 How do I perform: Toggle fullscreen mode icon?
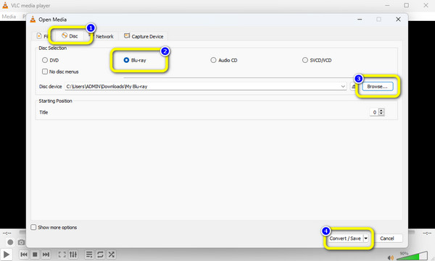tap(62, 254)
